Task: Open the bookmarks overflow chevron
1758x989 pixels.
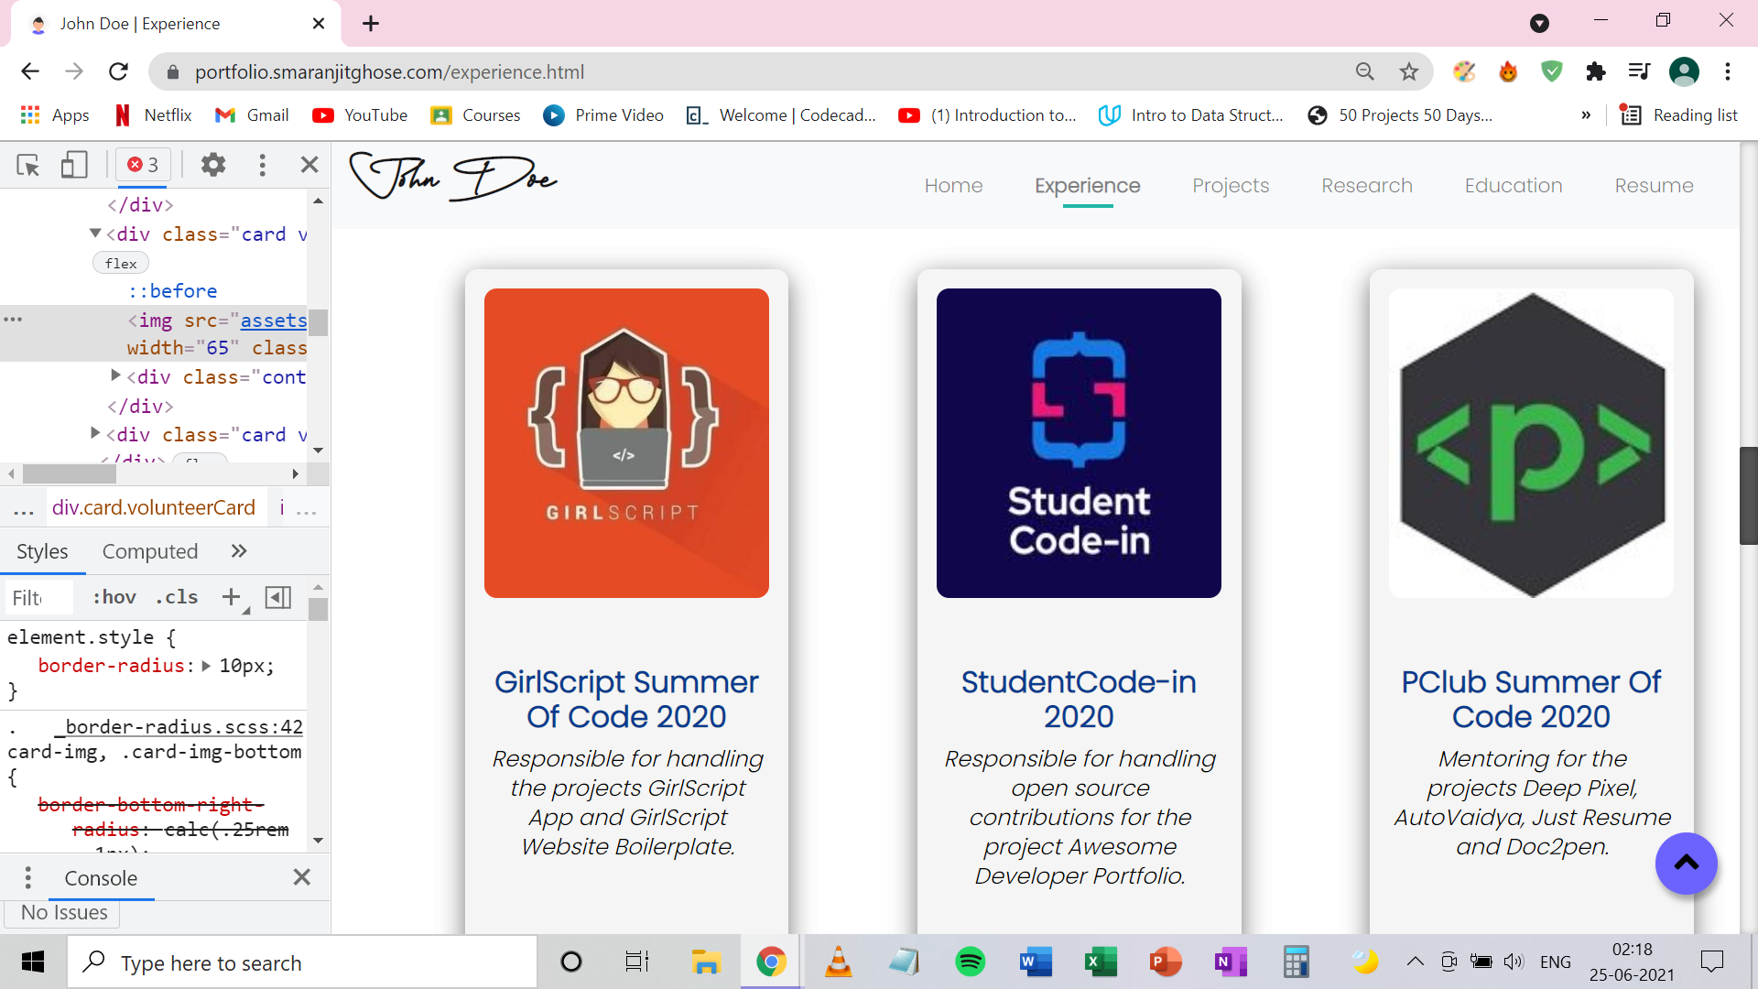Action: (1587, 115)
